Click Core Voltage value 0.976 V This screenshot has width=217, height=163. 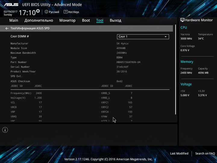[185, 50]
